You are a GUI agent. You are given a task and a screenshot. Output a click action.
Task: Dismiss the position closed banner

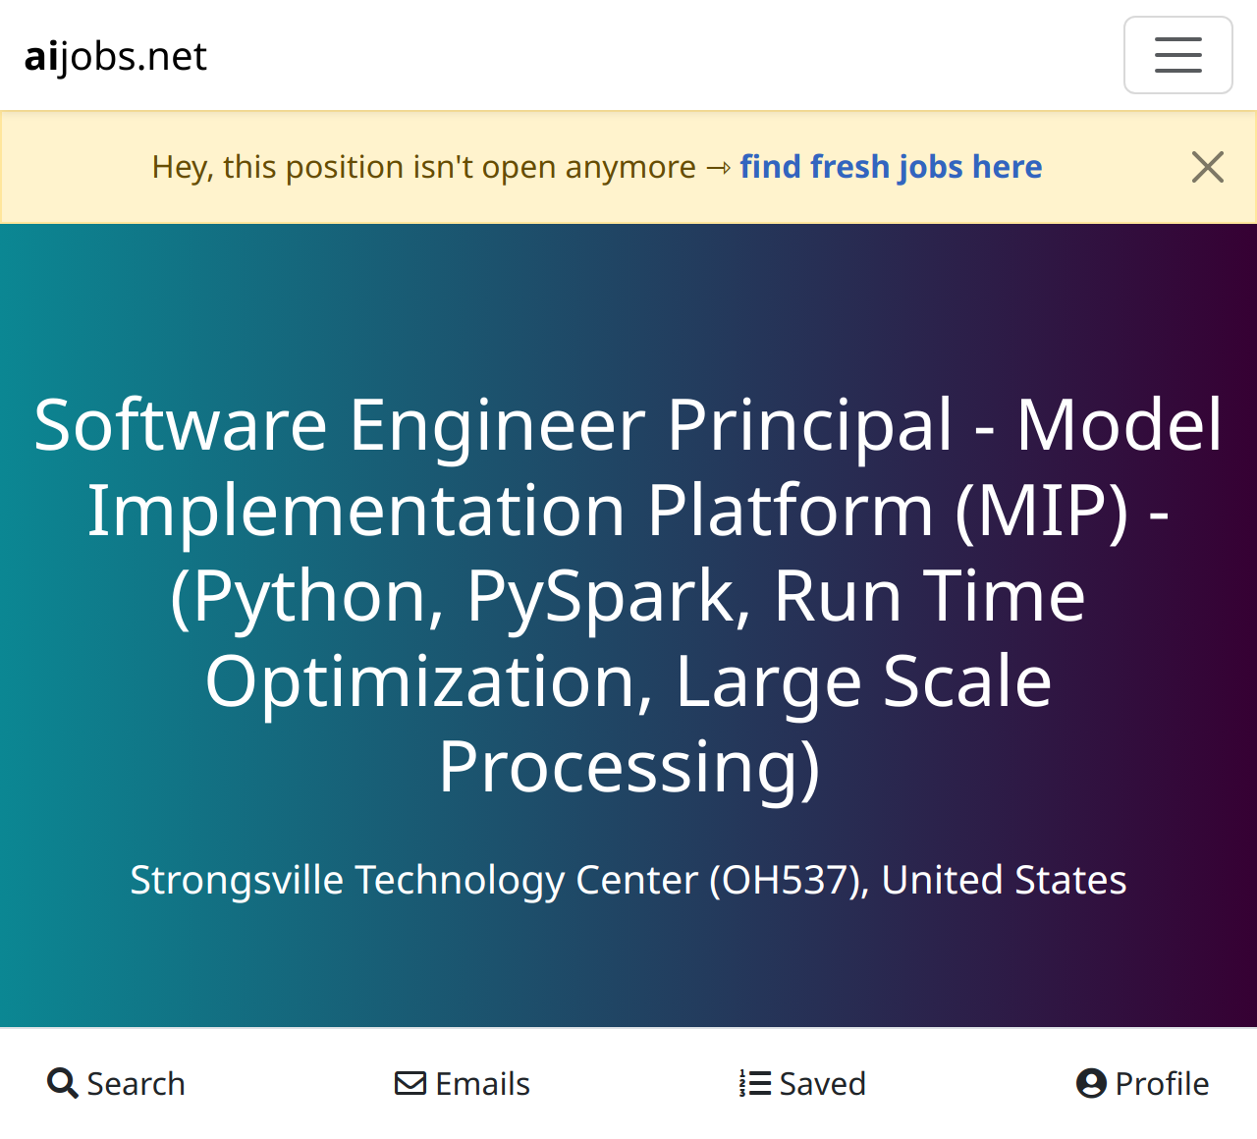[x=1207, y=167]
